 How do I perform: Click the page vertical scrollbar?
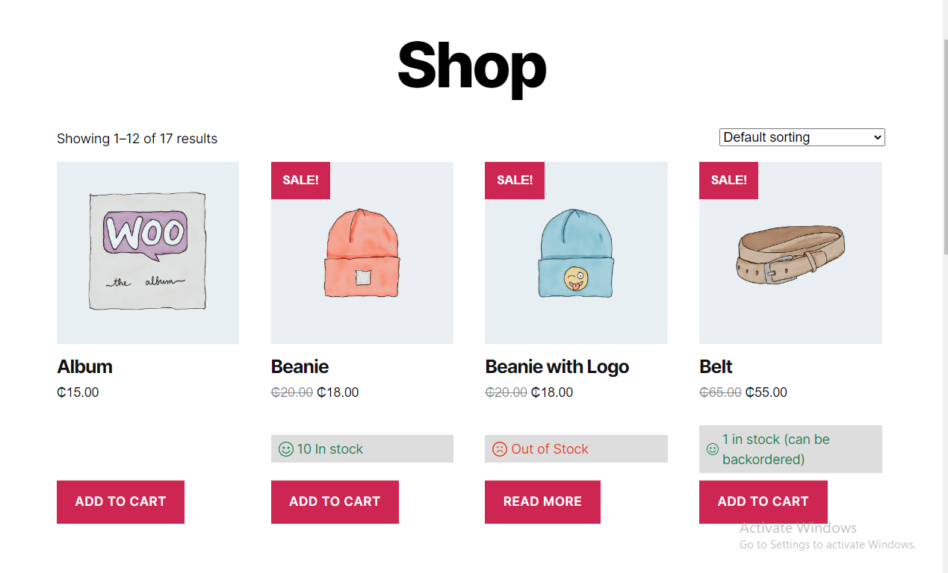point(945,149)
